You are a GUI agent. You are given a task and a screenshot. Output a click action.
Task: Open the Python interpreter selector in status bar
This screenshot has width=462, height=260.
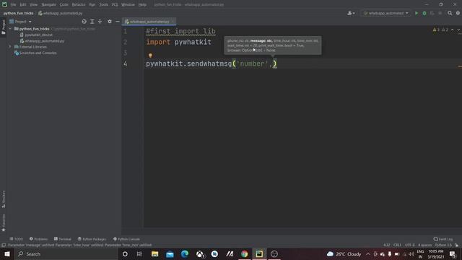pyautogui.click(x=443, y=246)
